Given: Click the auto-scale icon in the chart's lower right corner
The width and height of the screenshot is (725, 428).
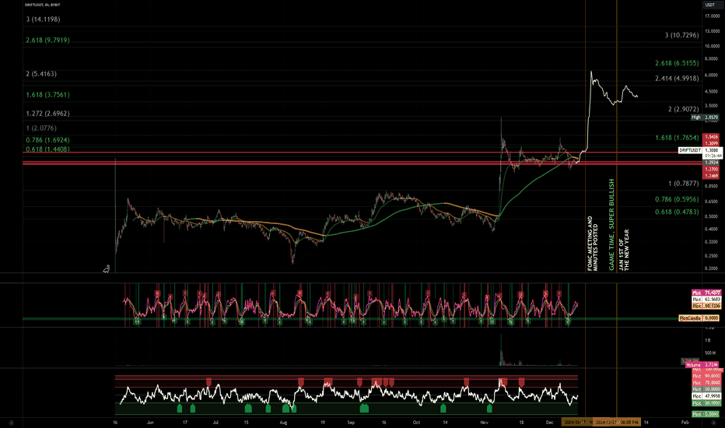Looking at the screenshot, I should (x=714, y=423).
